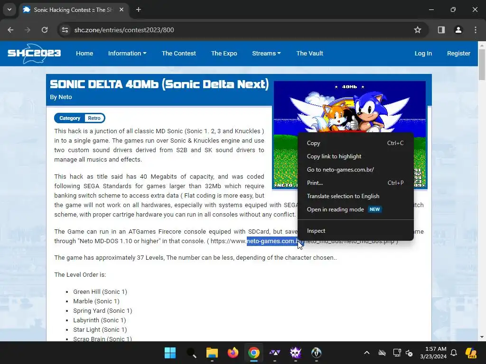This screenshot has width=486, height=364.
Task: Click 'Marble (Sonic 1)' list item
Action: [x=96, y=301]
